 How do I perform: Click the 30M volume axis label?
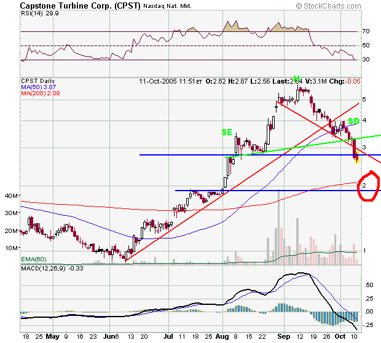[x=11, y=213]
